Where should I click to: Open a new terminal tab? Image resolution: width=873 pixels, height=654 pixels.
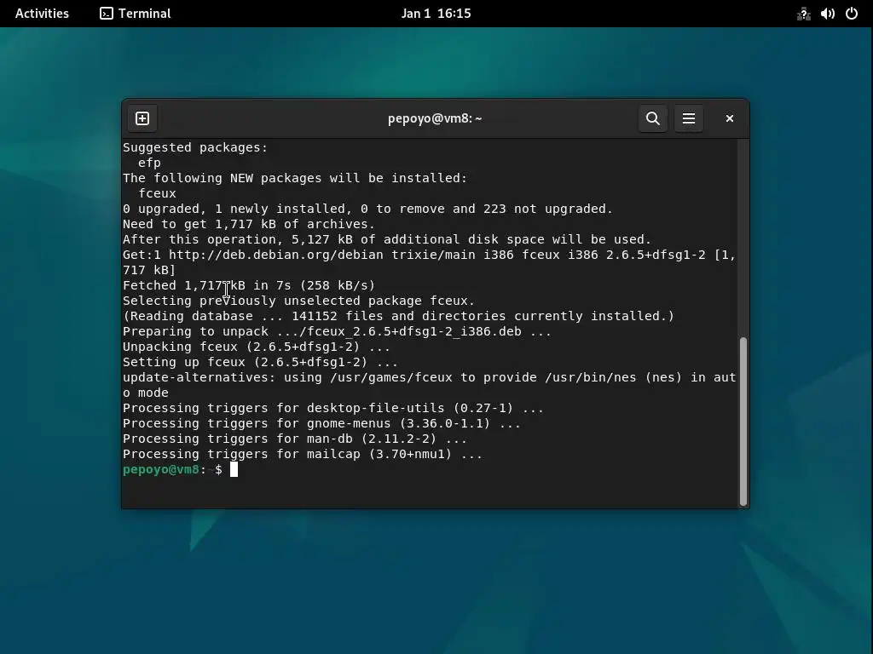(x=142, y=118)
